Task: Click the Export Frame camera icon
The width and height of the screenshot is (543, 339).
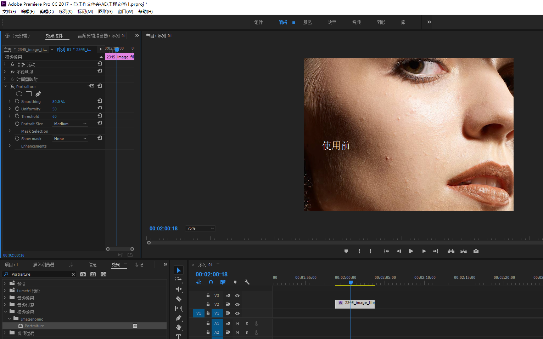Action: point(476,251)
